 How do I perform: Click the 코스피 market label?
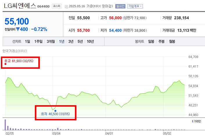(57, 6)
